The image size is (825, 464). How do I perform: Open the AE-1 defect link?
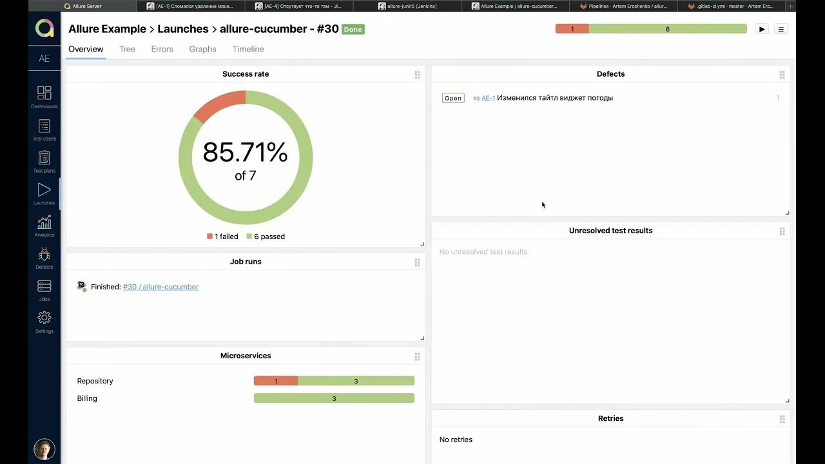pos(489,98)
